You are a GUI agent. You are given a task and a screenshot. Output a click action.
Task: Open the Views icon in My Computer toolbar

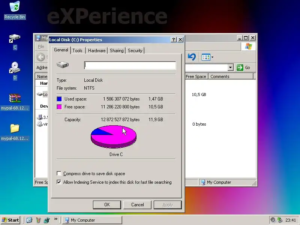206,57
